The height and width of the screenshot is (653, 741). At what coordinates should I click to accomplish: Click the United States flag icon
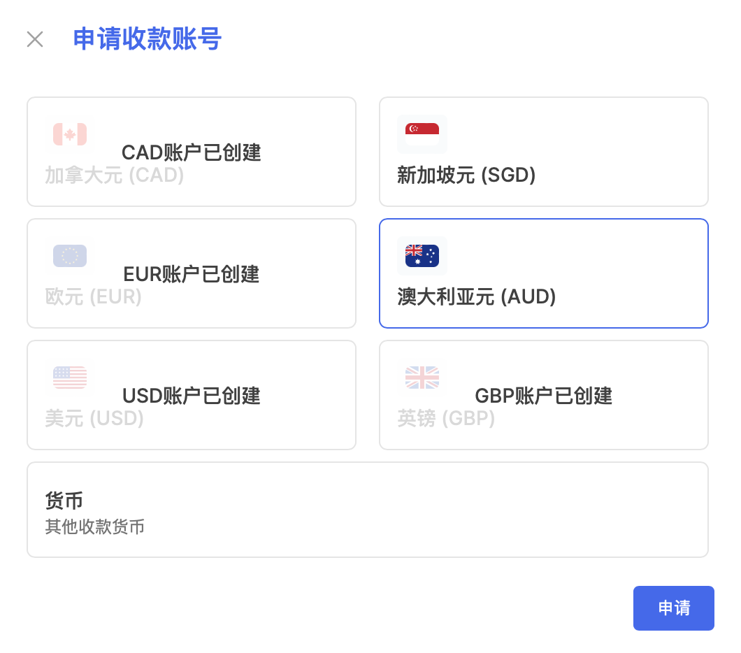pos(70,377)
